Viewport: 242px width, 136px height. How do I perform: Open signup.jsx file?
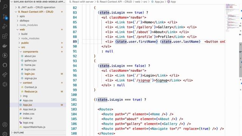[31, 78]
